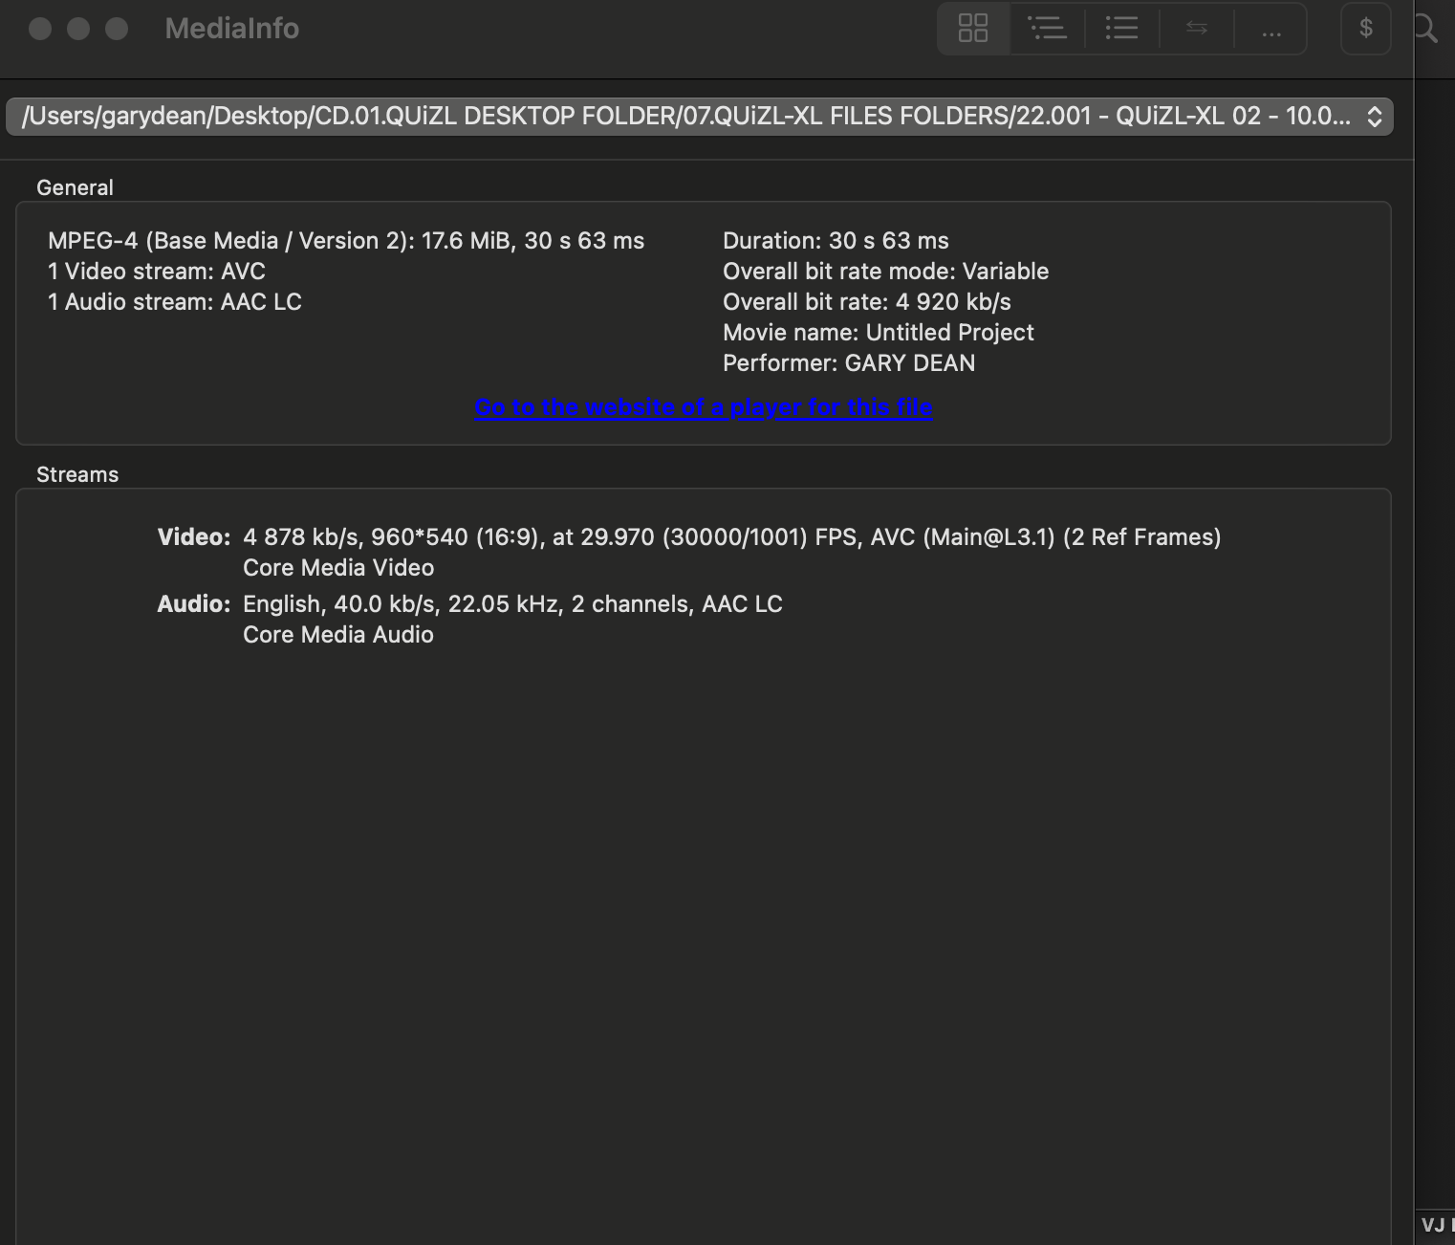The height and width of the screenshot is (1245, 1455).
Task: Open the player website link
Action: pyautogui.click(x=704, y=407)
